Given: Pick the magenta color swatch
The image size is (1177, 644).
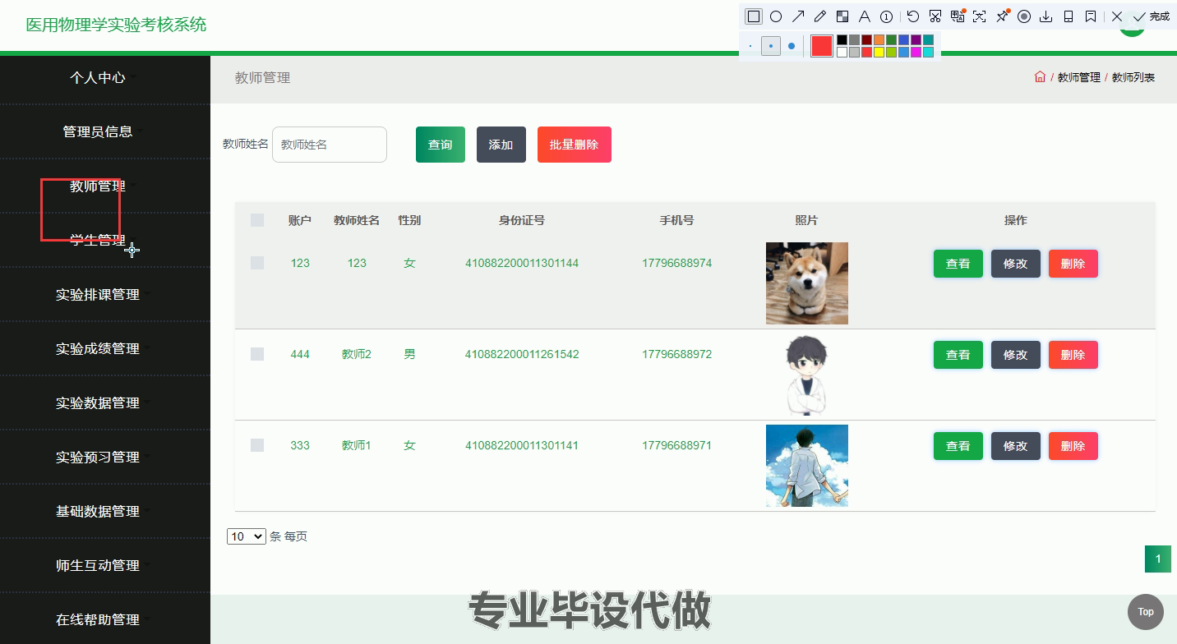Looking at the screenshot, I should pyautogui.click(x=916, y=52).
